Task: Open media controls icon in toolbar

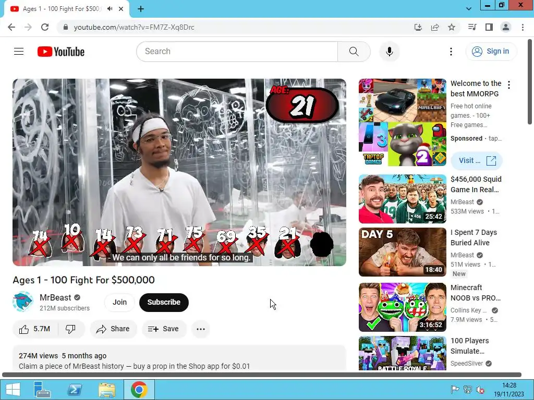Action: coord(472,27)
